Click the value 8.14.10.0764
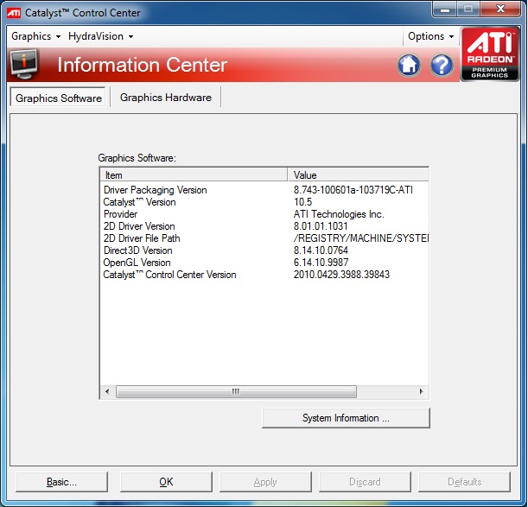The image size is (528, 507). click(321, 250)
